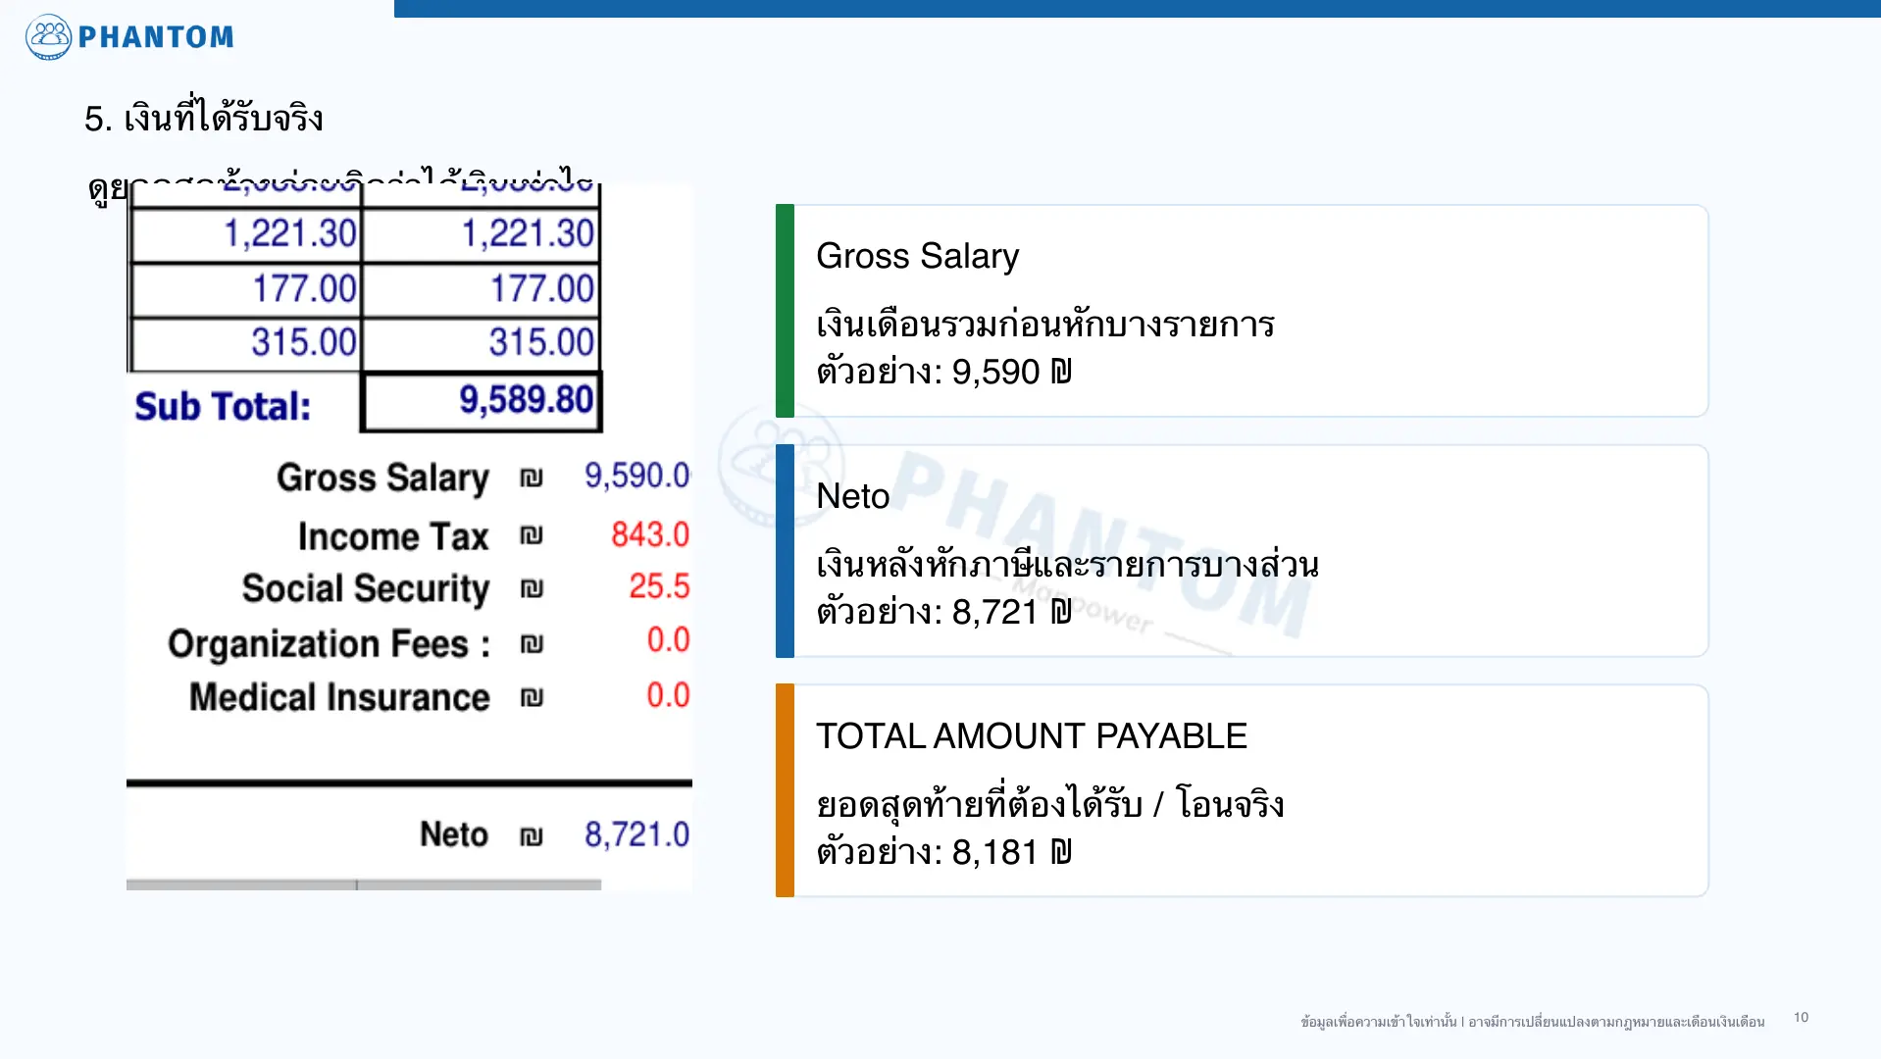Click the 9,589.80 sub total cell
The height and width of the screenshot is (1059, 1881).
pos(482,401)
